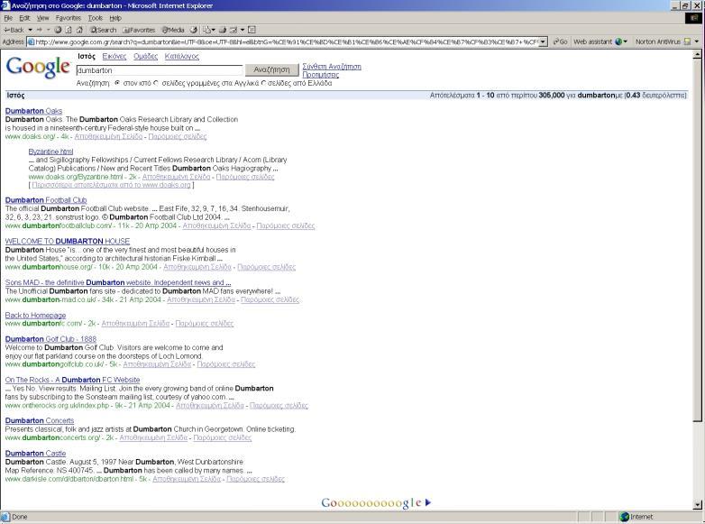Image resolution: width=705 pixels, height=524 pixels.
Task: Click the Refresh page icon
Action: click(x=69, y=30)
